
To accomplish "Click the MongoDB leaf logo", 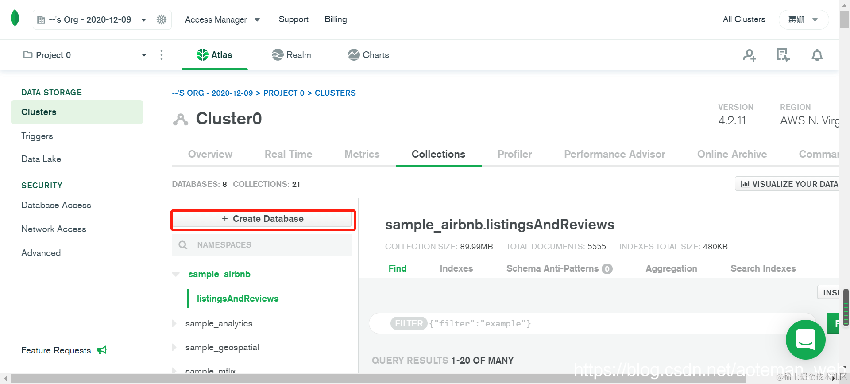I will (x=15, y=19).
